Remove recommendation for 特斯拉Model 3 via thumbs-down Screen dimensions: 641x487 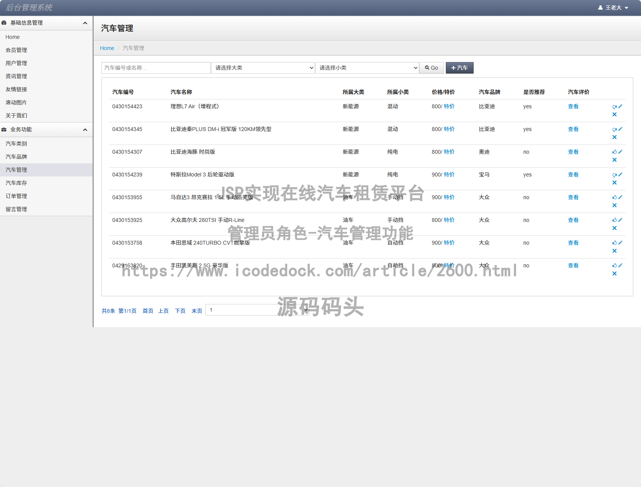coord(614,174)
